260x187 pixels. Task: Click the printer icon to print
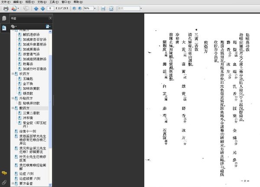[6, 9]
